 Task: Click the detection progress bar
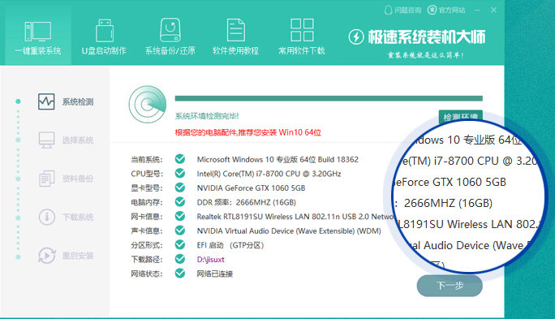pyautogui.click(x=329, y=98)
